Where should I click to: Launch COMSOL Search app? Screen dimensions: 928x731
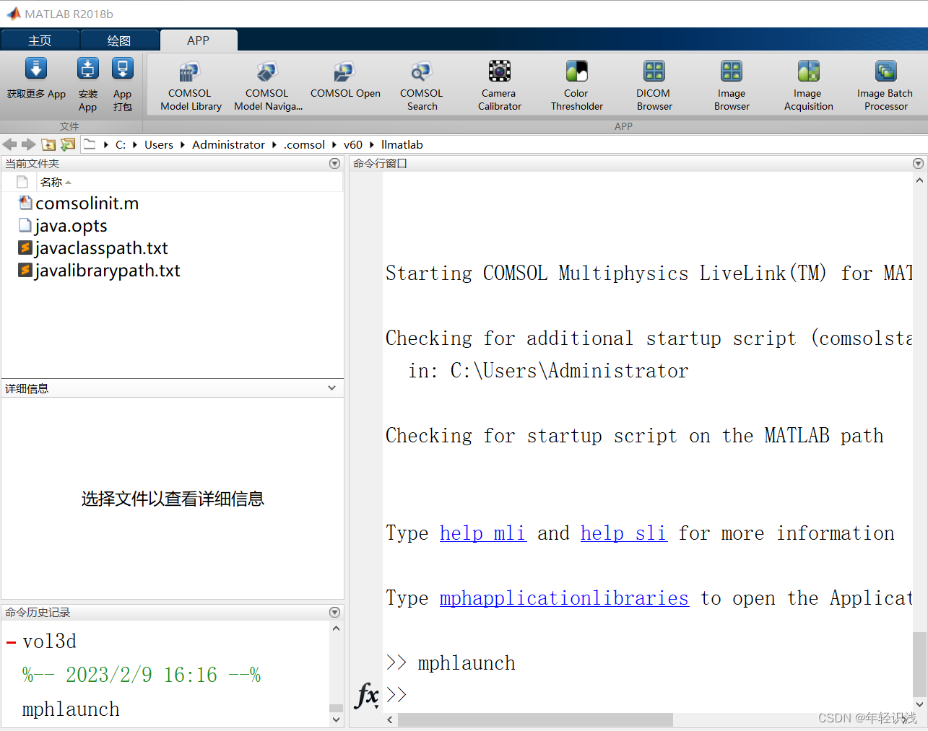(422, 86)
